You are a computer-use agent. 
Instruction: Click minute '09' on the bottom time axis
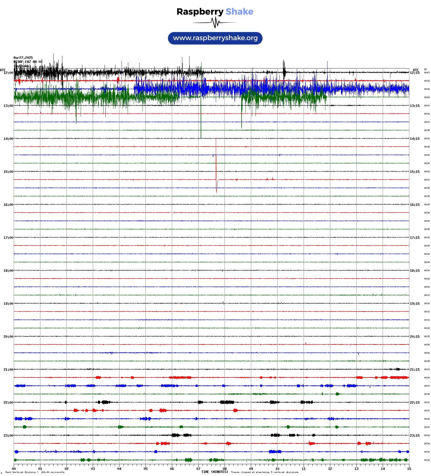(251, 469)
